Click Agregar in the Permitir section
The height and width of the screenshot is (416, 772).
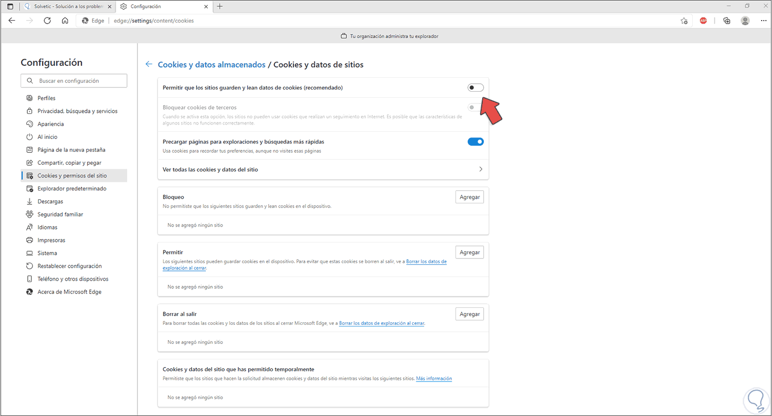coord(469,252)
